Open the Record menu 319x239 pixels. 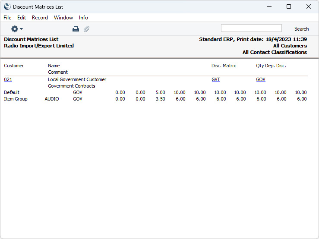tap(40, 18)
